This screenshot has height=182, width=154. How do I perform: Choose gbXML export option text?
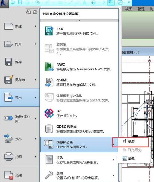pyautogui.click(x=77, y=83)
